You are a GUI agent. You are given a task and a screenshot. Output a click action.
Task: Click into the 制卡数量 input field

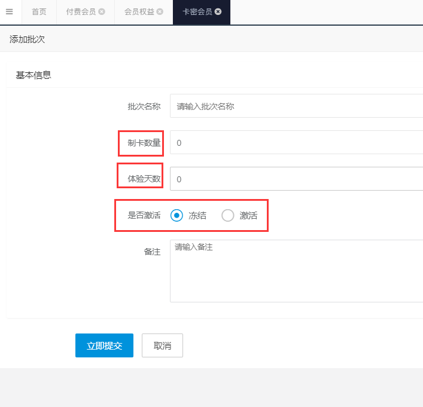coord(297,142)
